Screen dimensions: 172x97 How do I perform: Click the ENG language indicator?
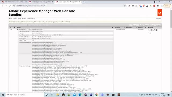click(x=156, y=95)
